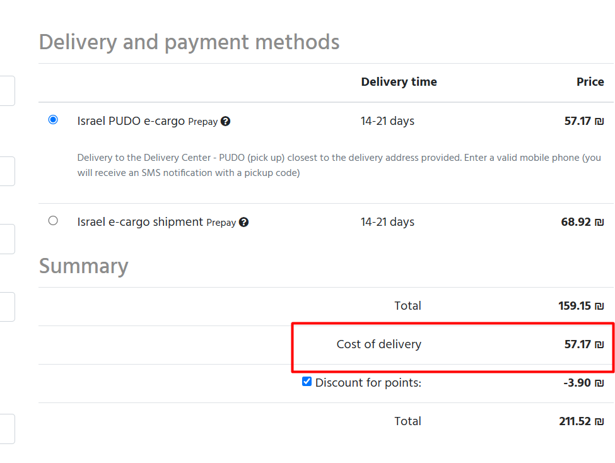Click the PUDO delivery description paragraph
This screenshot has width=615, height=463.
[339, 165]
